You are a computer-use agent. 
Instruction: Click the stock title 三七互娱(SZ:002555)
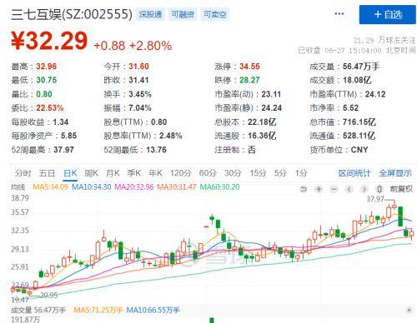[x=72, y=14]
